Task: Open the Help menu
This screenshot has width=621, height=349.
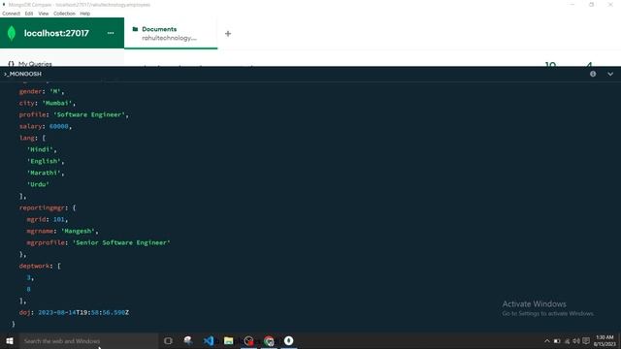Action: 84,14
